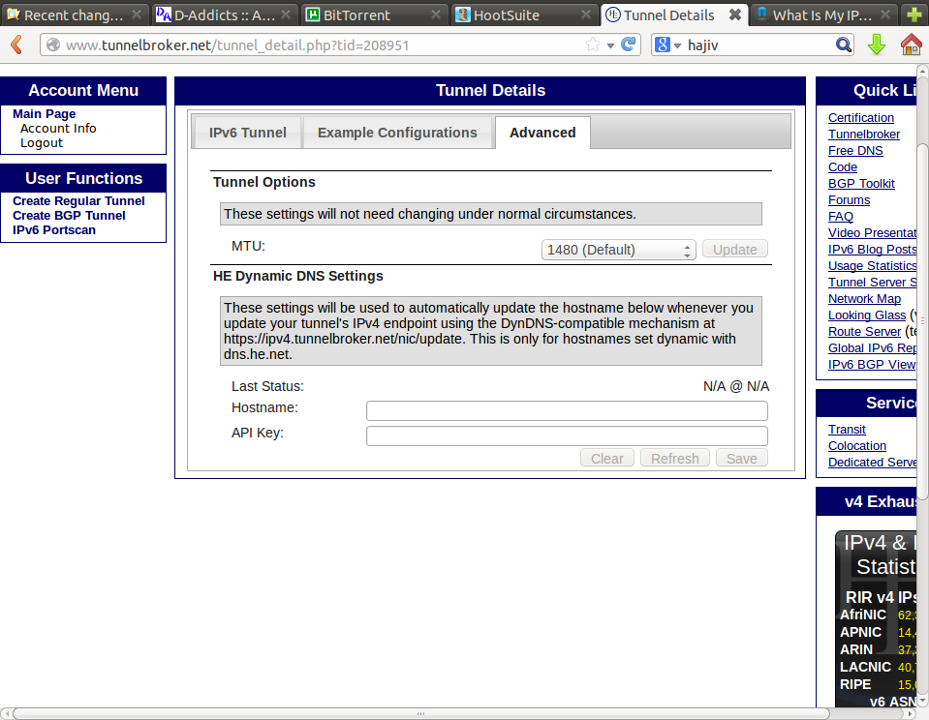This screenshot has height=720, width=929.
Task: Open the downloads green arrow icon
Action: pos(877,45)
